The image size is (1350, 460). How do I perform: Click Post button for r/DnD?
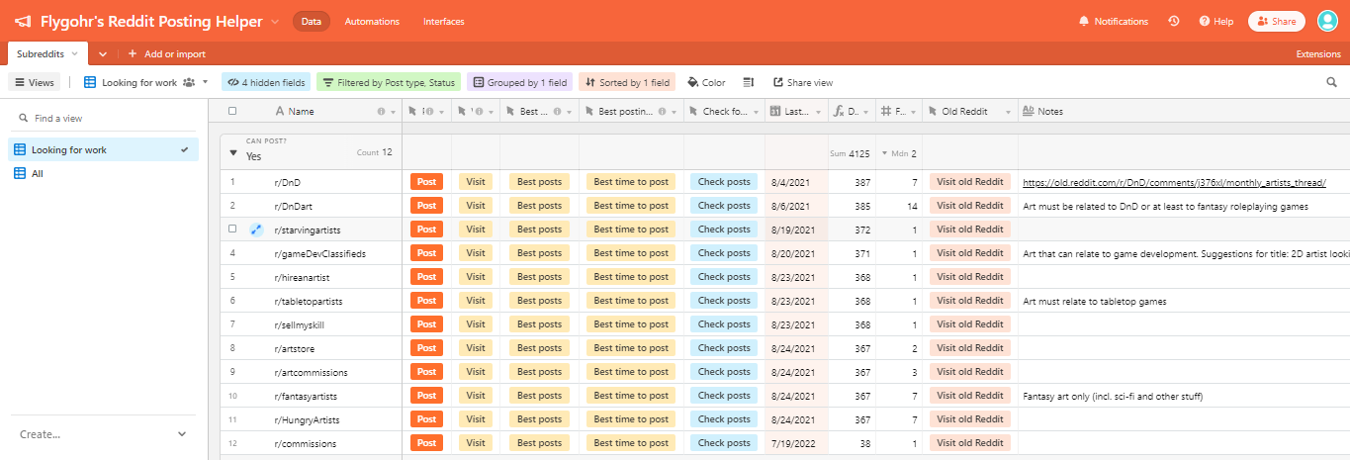426,182
